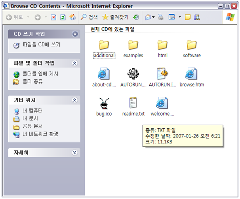This screenshot has width=240, height=199.
Task: Open 공유 문서 link
Action: (x=32, y=126)
